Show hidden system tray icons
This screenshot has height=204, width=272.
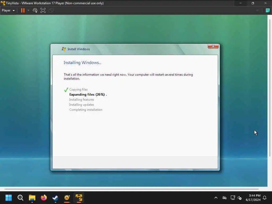point(216,198)
